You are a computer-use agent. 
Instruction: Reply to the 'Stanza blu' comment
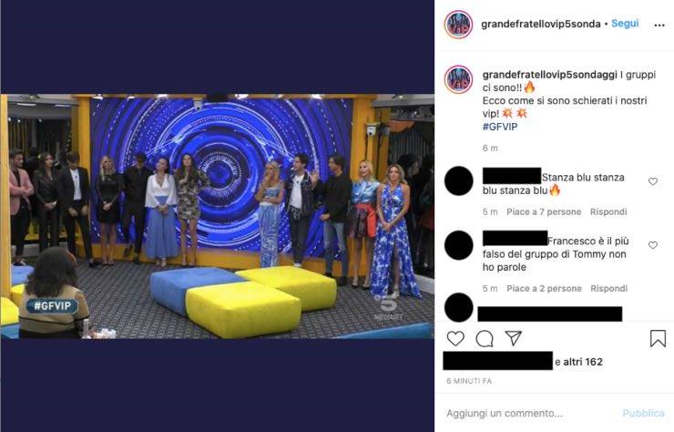pos(608,211)
